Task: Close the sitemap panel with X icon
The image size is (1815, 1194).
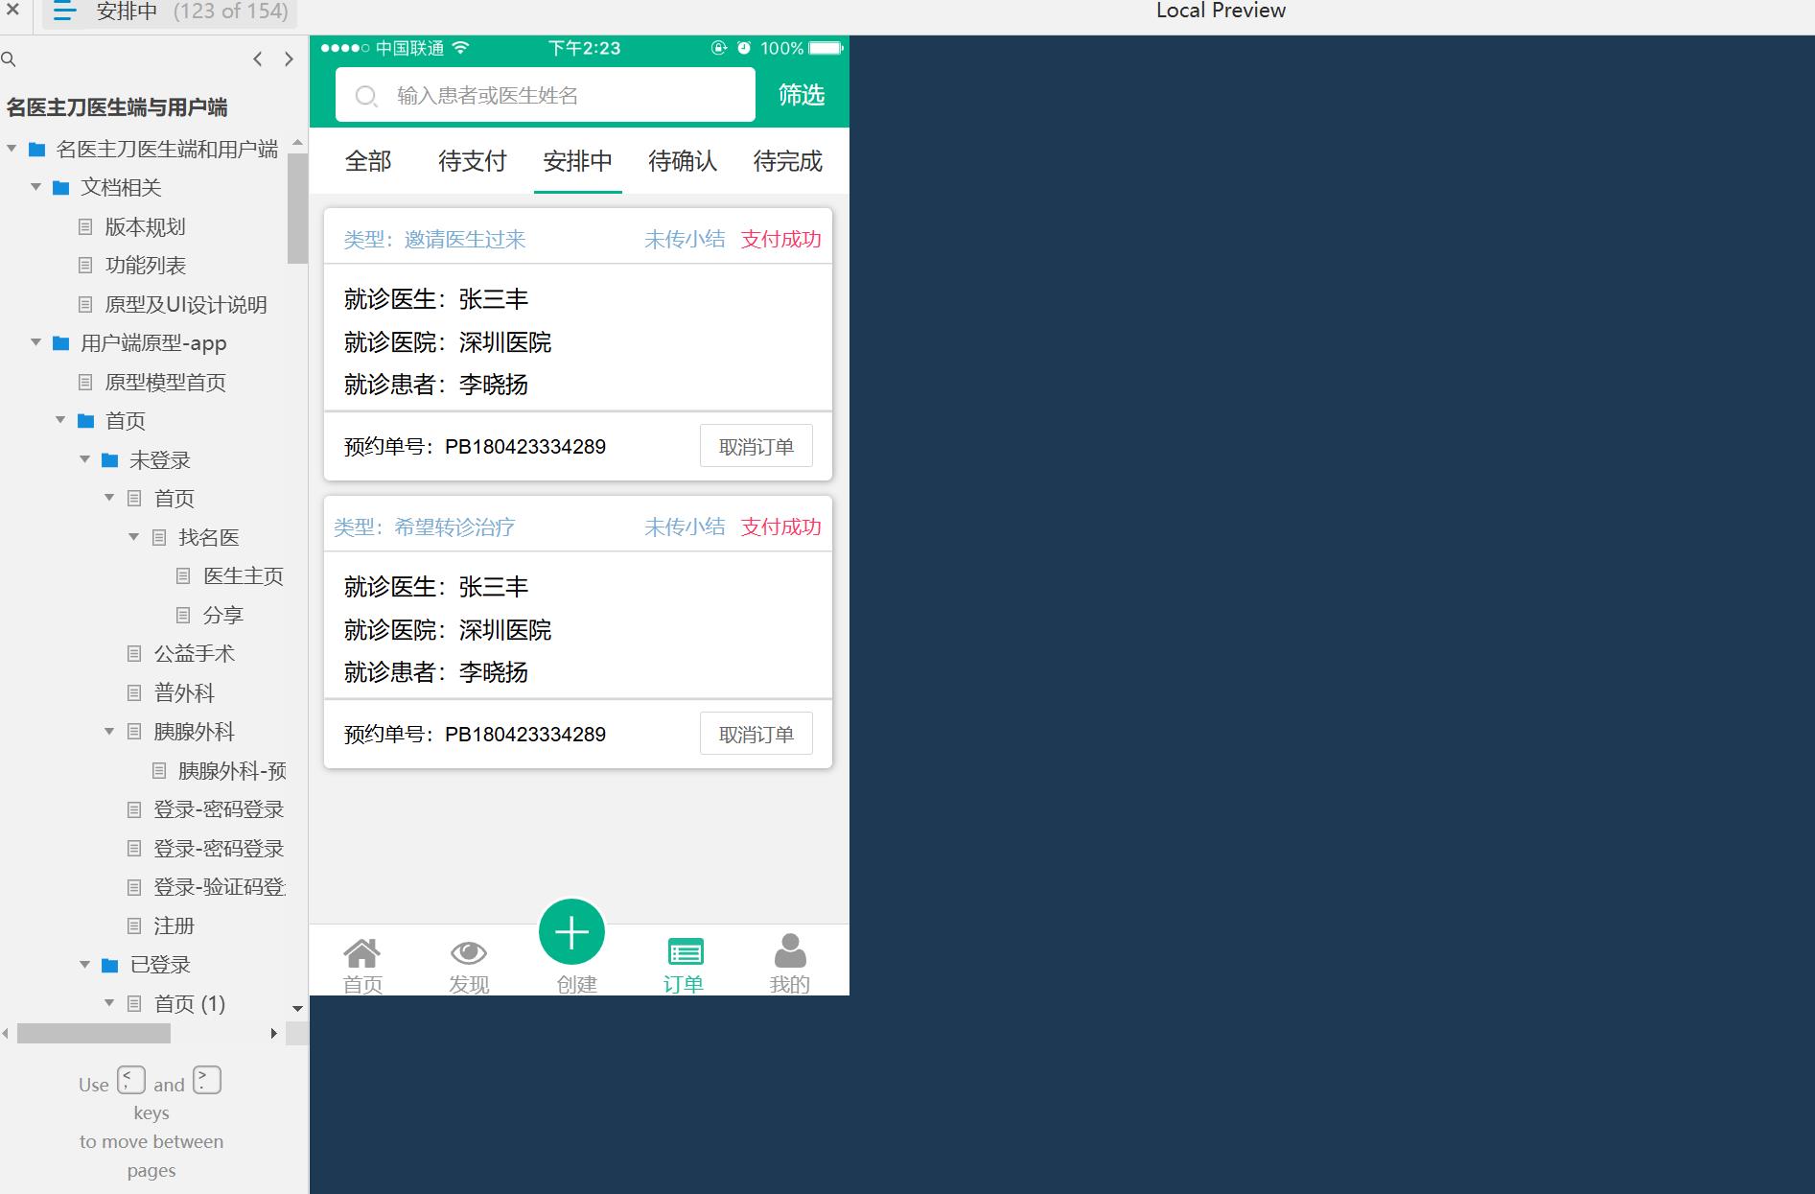Action: tap(13, 10)
